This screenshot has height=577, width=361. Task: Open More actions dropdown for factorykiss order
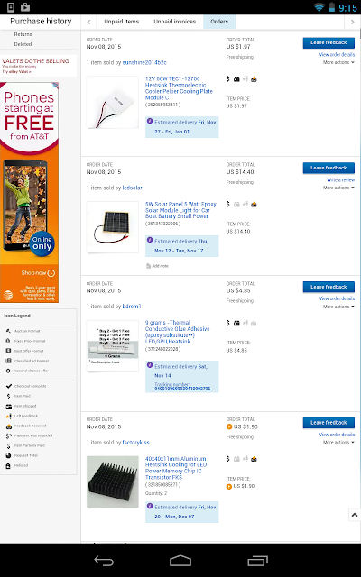(338, 443)
